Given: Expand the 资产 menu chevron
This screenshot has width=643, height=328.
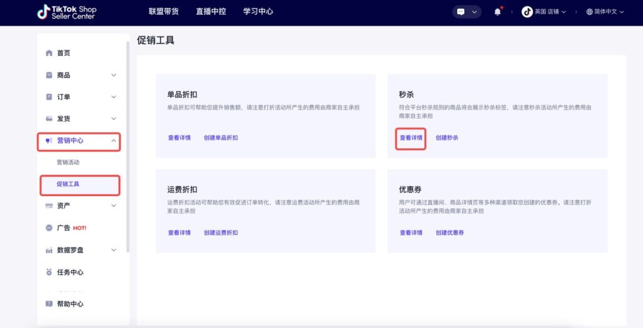Looking at the screenshot, I should pyautogui.click(x=114, y=205).
